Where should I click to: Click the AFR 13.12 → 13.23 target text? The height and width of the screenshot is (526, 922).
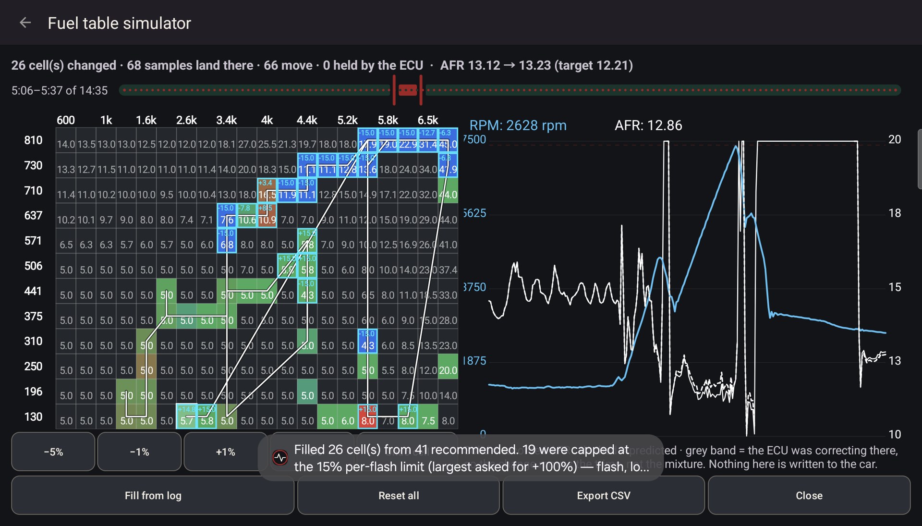[x=536, y=65]
